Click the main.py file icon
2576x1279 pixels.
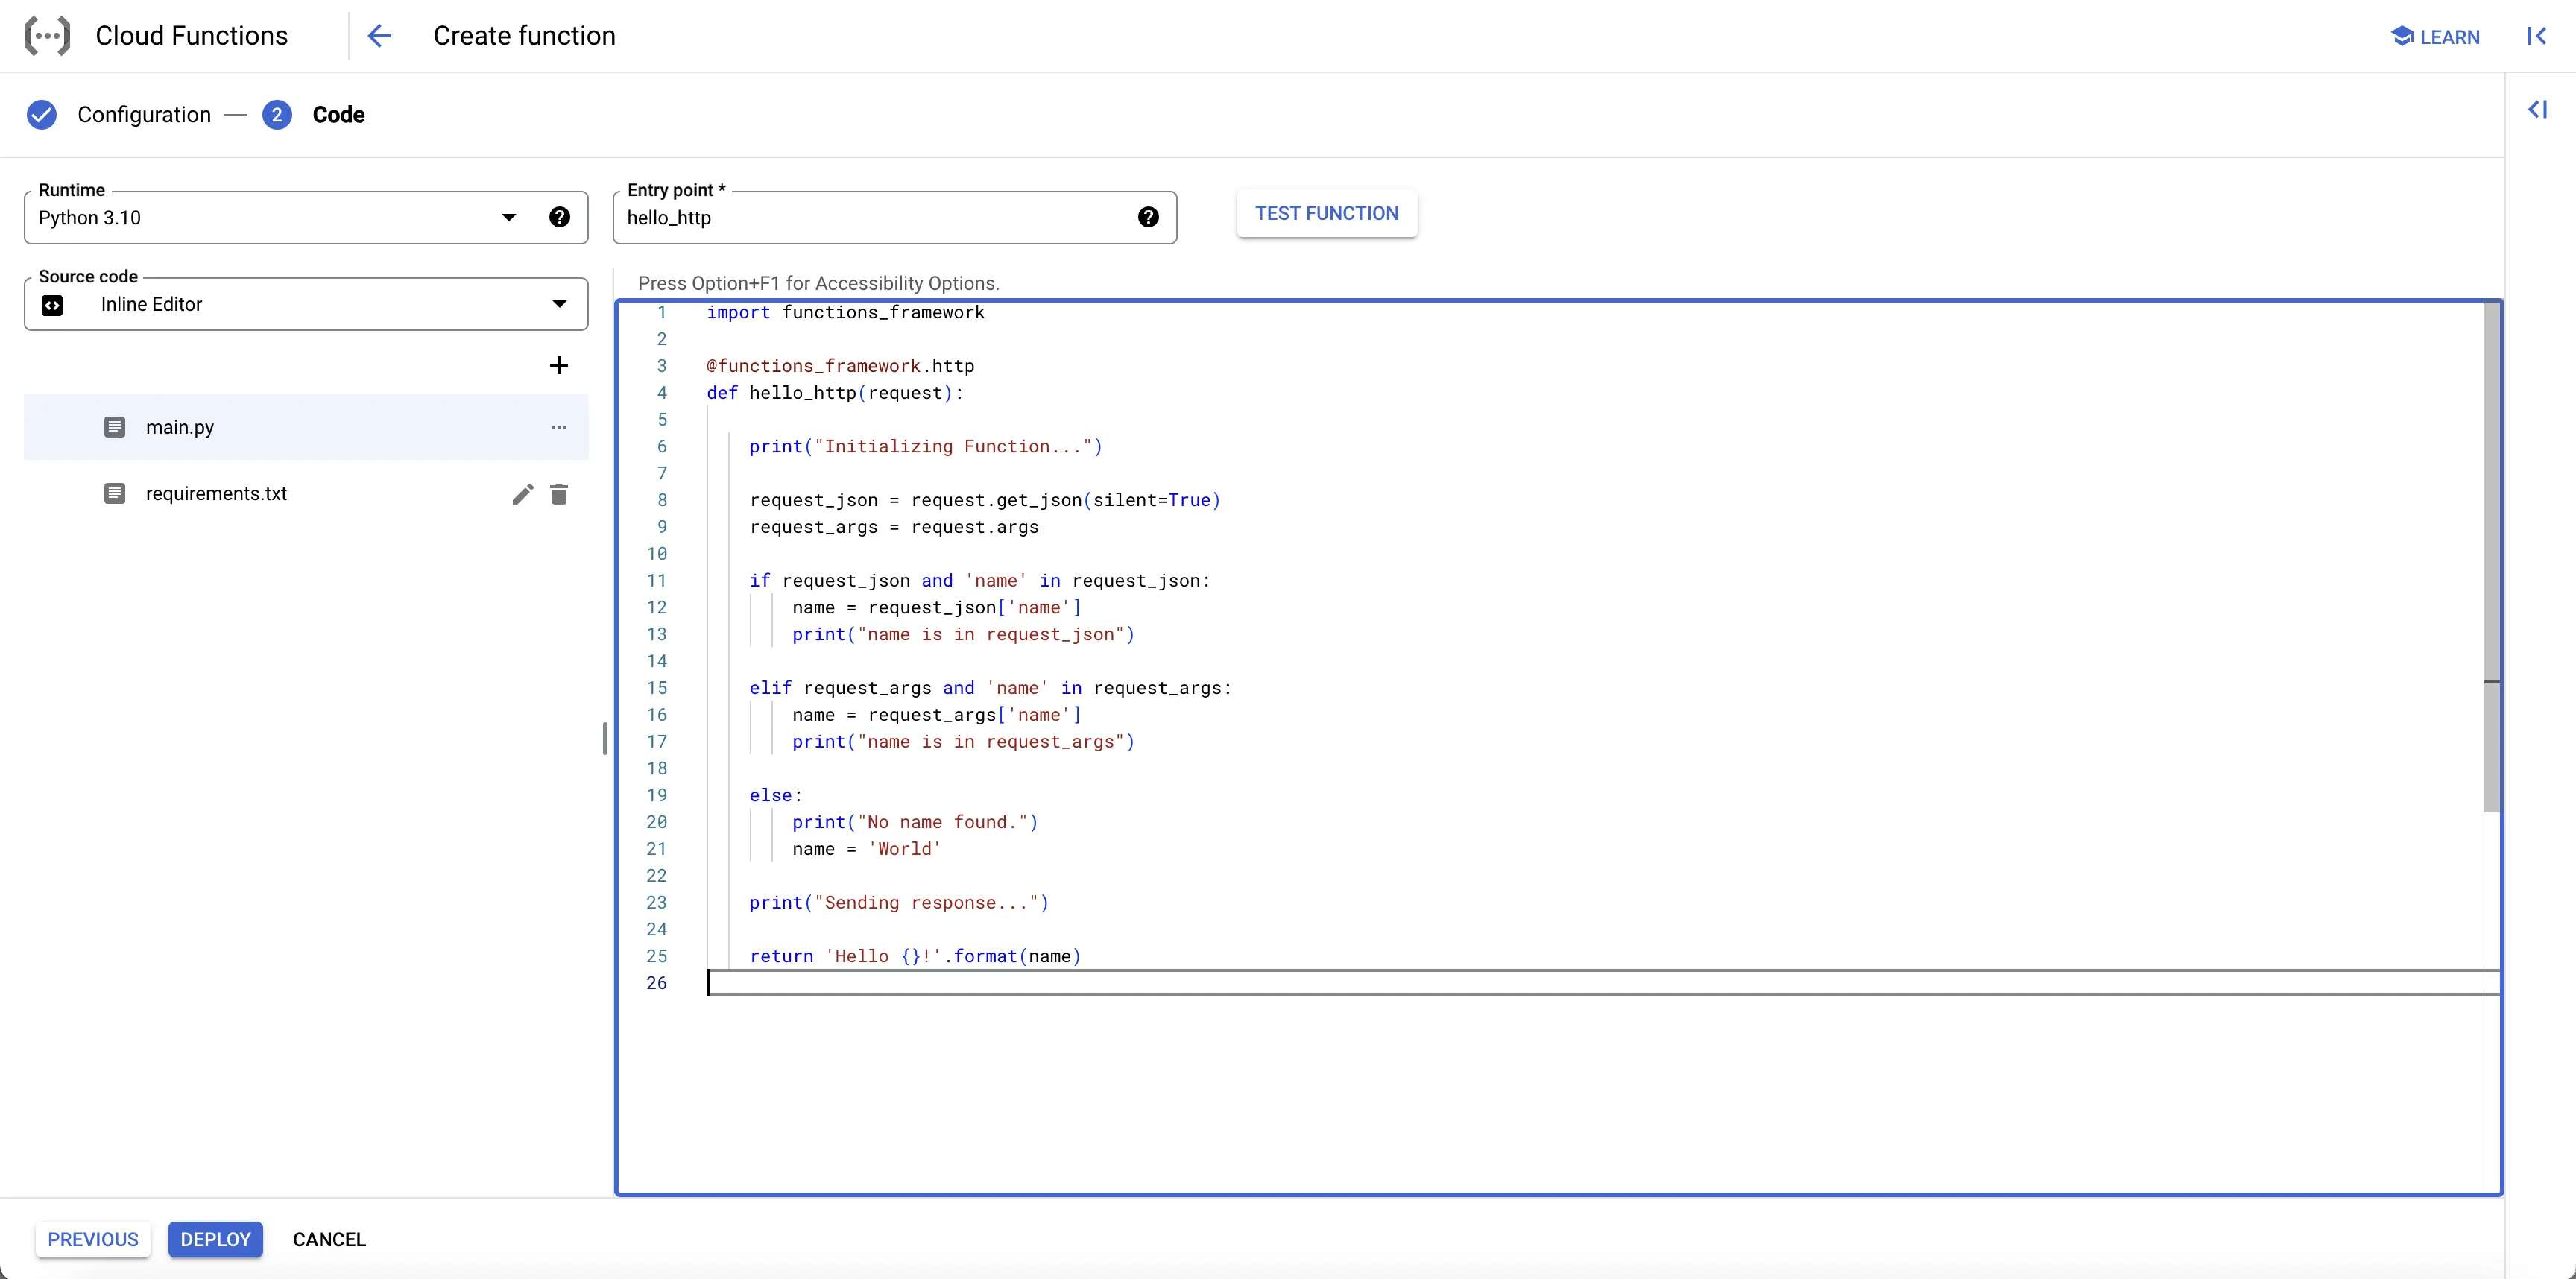(x=115, y=427)
